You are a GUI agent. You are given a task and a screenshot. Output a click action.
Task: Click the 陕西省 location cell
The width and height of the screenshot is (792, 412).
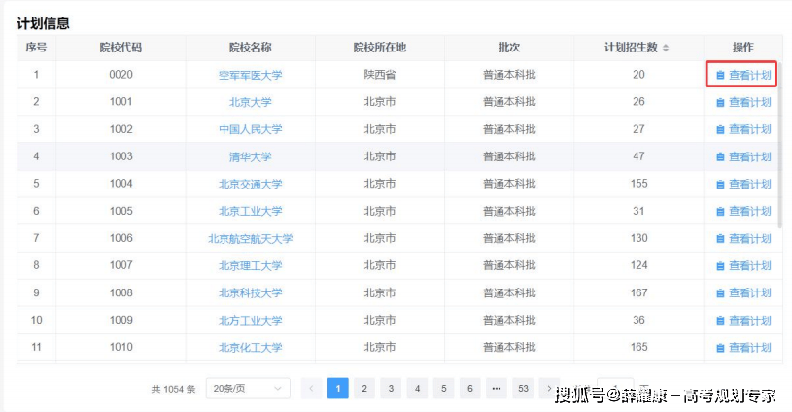(380, 75)
